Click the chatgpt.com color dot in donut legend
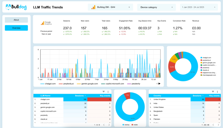This screenshot has height=128, width=223. tap(201, 58)
